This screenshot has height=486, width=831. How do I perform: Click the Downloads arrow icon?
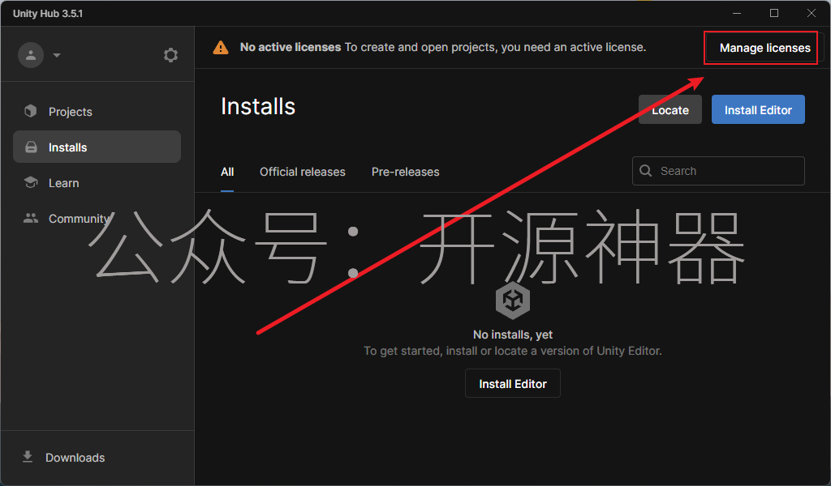click(28, 457)
